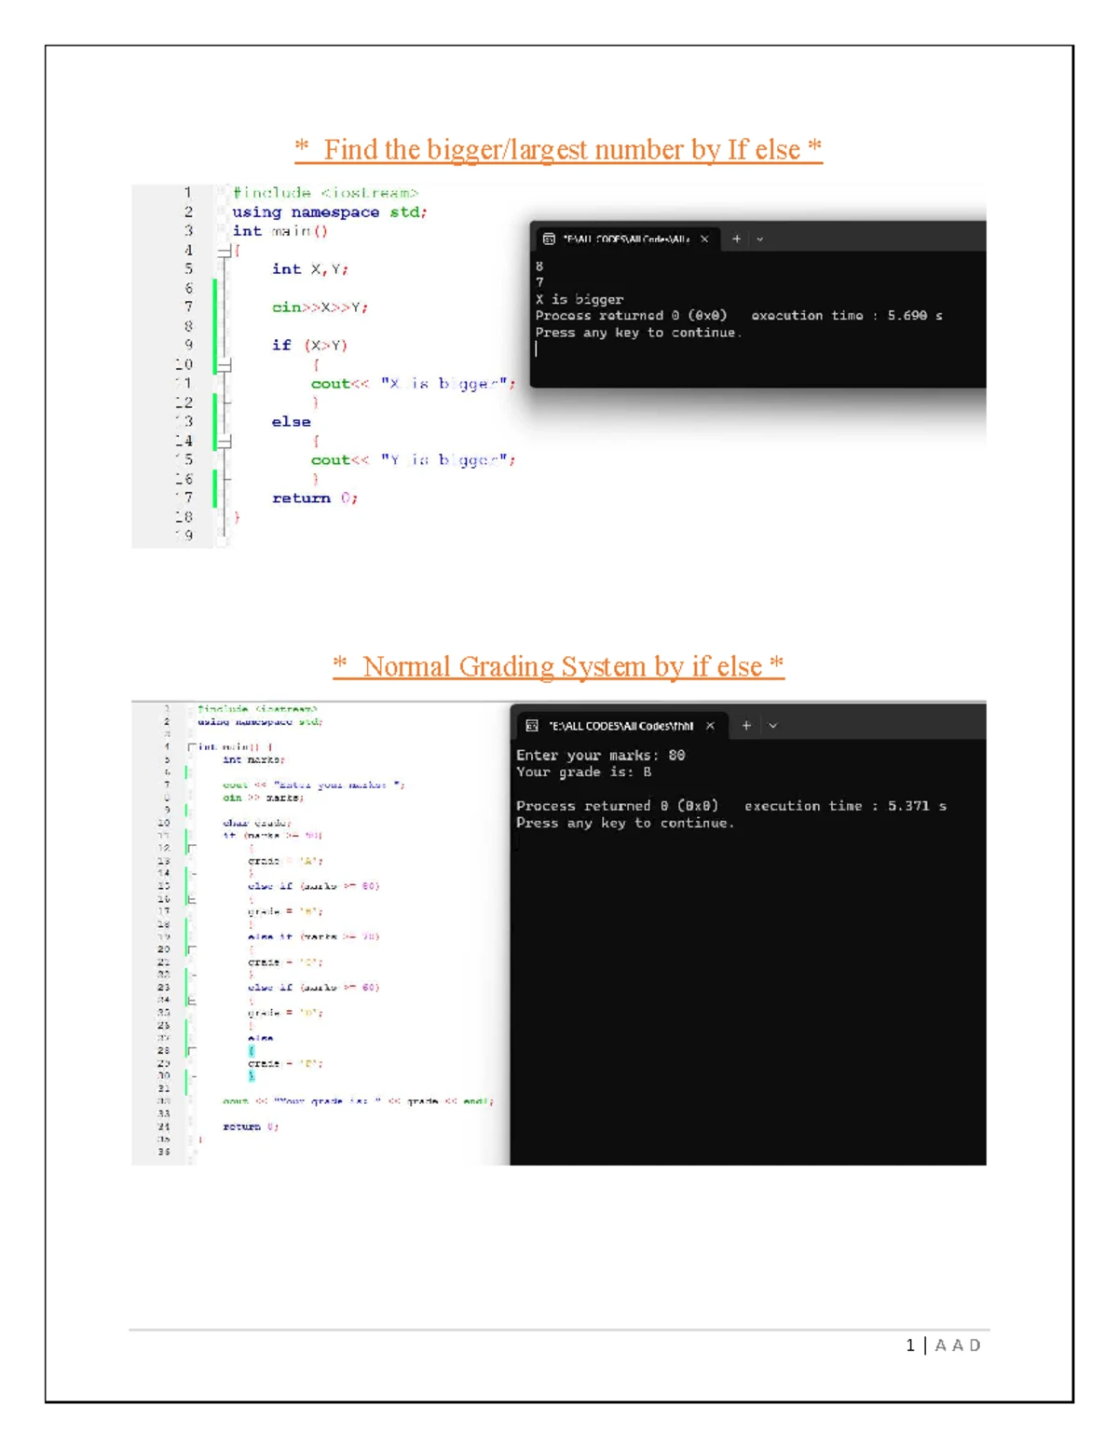Viewport: 1118px width, 1447px height.
Task: Expand the tab dropdown chevron in the upper console
Action: [x=760, y=239]
